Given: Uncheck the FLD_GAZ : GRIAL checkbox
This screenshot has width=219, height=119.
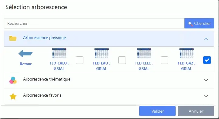Looking at the screenshot, I should pos(207,60).
